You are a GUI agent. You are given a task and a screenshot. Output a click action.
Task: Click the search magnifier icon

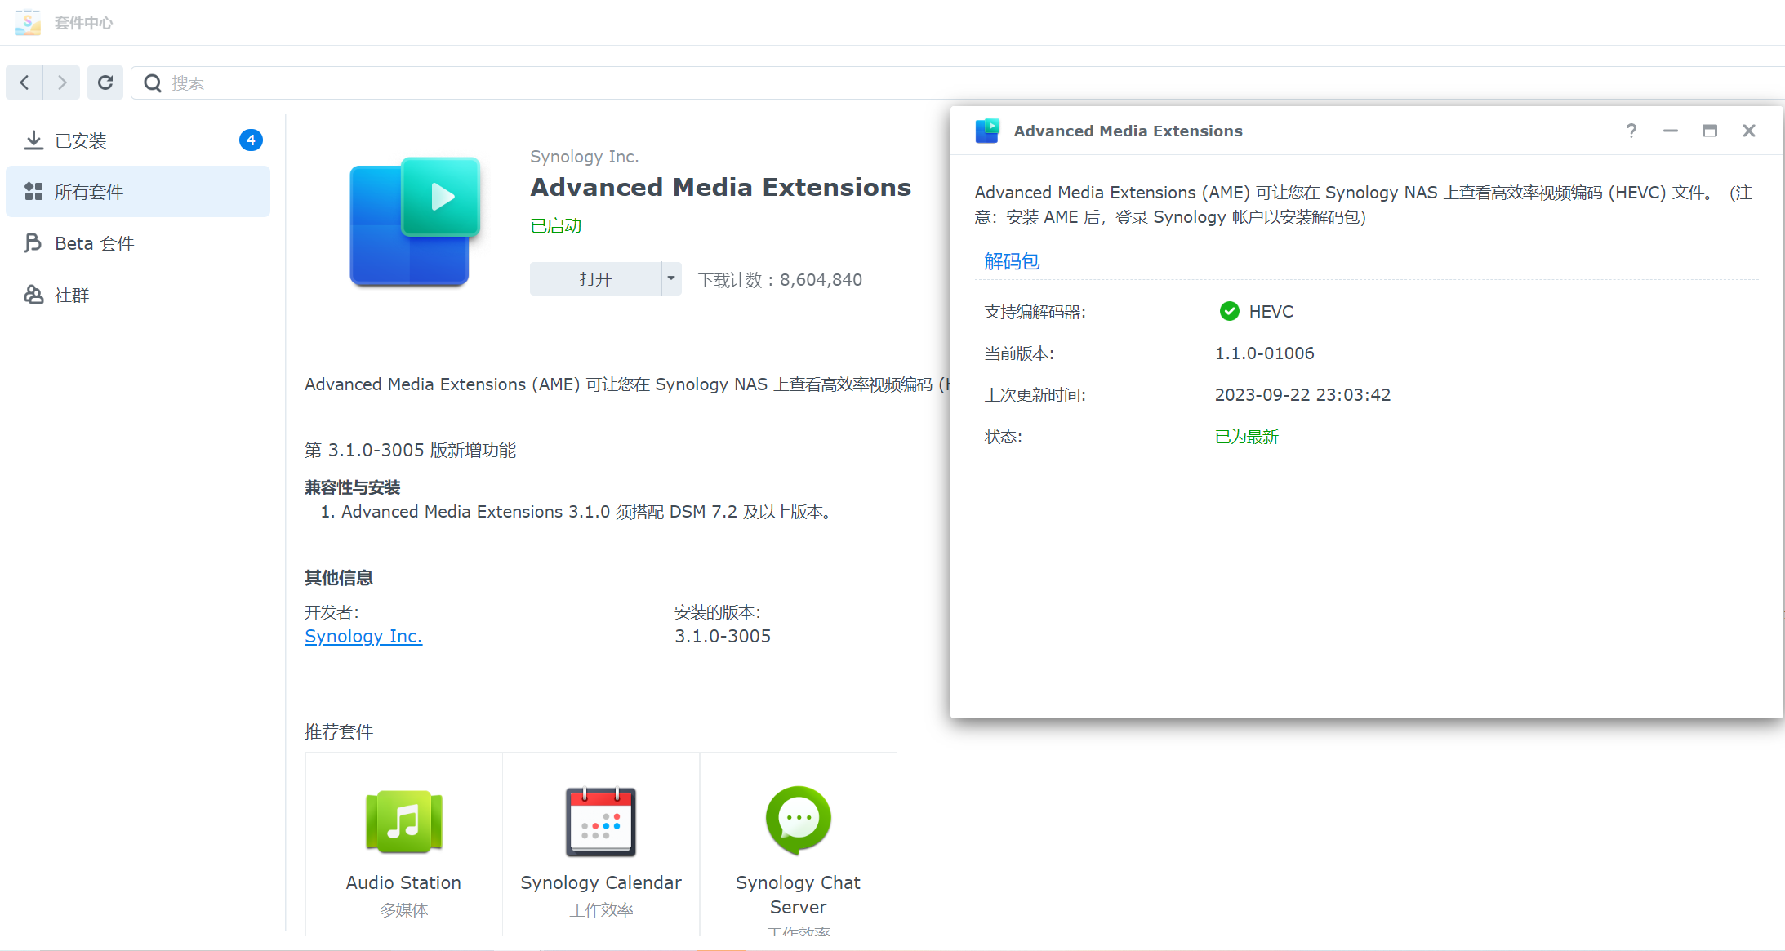pyautogui.click(x=153, y=83)
